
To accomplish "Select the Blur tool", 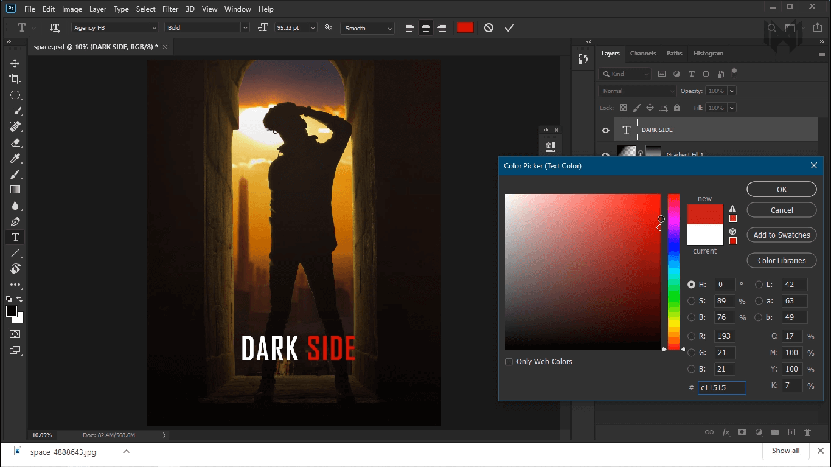I will click(x=15, y=206).
